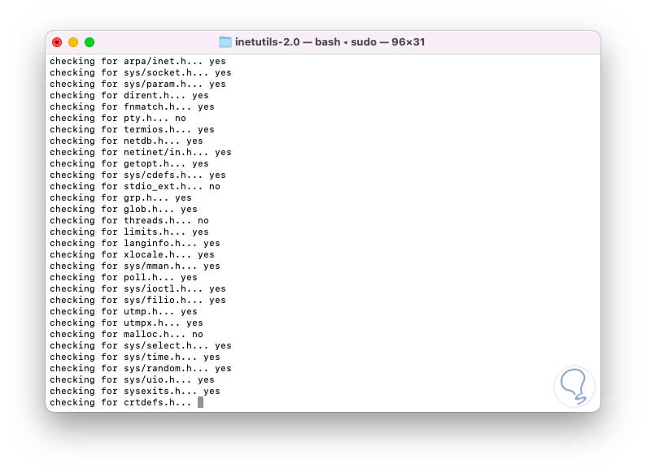Viewport: 646px width, 472px height.
Task: Click the line 'checking for limits.h... yes'
Action: [x=129, y=232]
